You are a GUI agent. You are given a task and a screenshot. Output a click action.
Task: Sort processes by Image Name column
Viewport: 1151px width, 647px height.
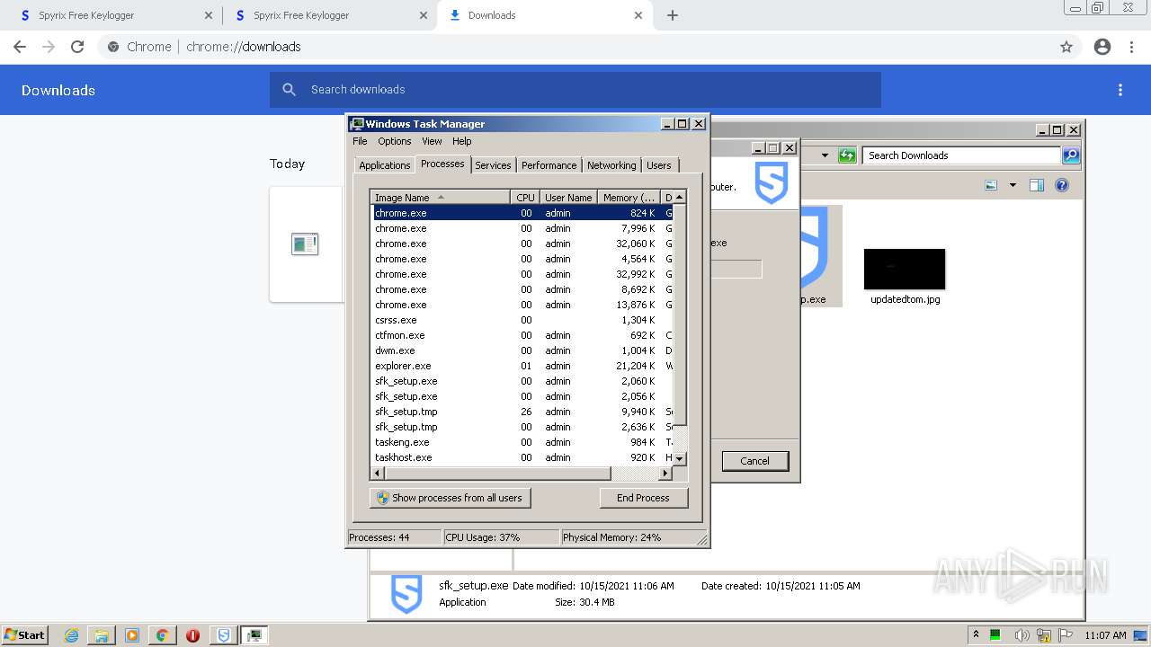coord(441,197)
